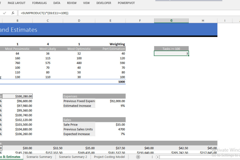This screenshot has width=240, height=160.
Task: Click the Weighting label cell
Action: (x=110, y=44)
